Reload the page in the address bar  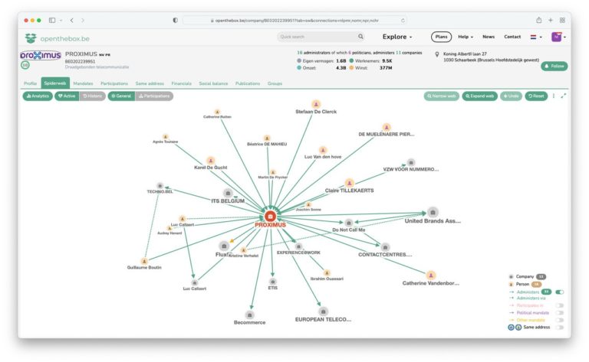(403, 21)
